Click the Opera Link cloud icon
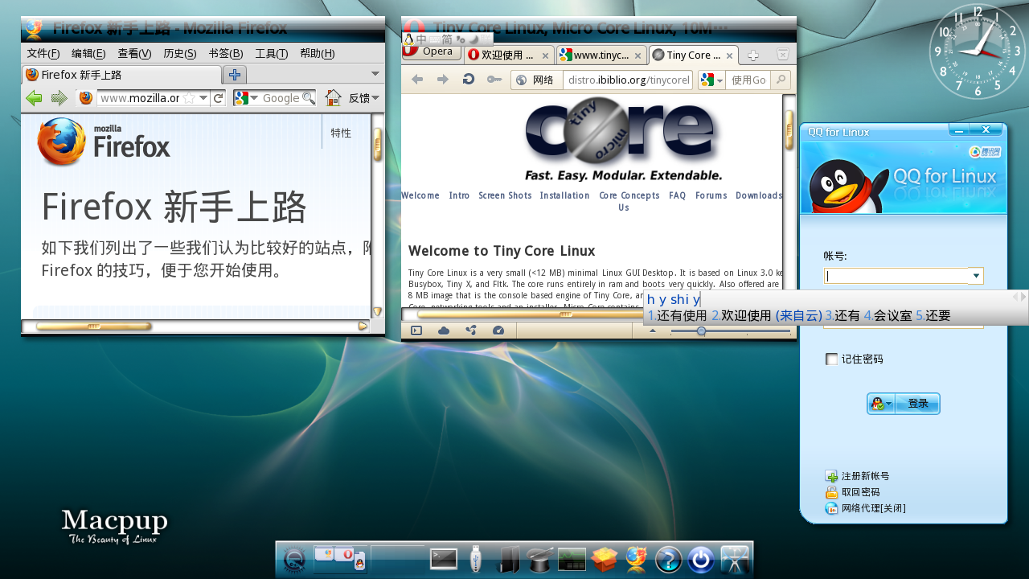Image resolution: width=1029 pixels, height=579 pixels. coord(444,331)
